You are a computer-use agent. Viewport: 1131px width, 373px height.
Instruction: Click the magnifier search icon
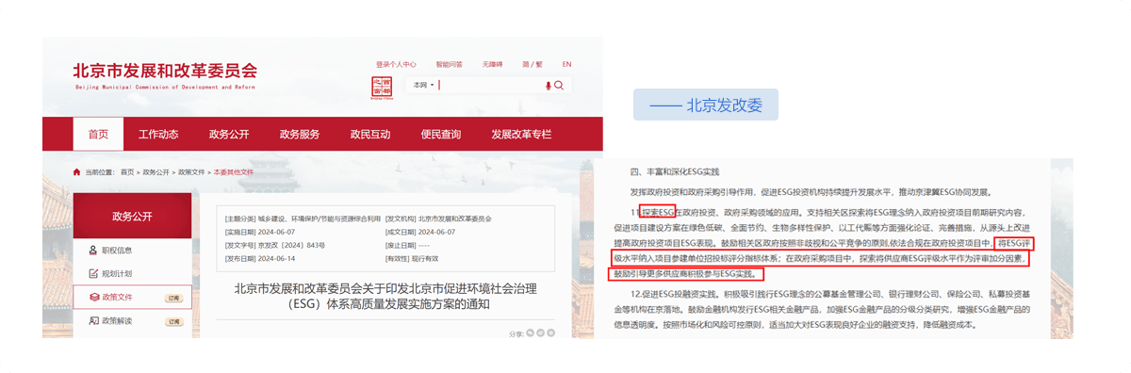tap(559, 86)
